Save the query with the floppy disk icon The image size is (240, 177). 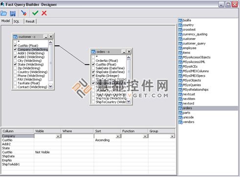(x=13, y=13)
